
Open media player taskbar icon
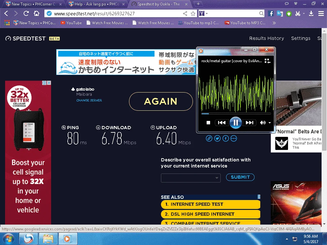click(x=68, y=239)
